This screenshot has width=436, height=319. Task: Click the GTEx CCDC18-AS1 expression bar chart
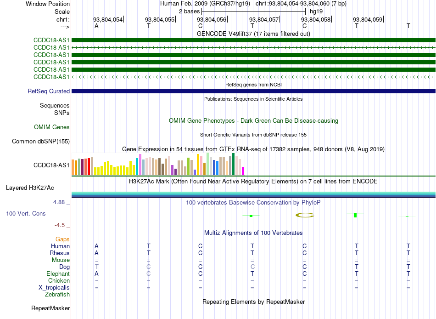coord(158,164)
